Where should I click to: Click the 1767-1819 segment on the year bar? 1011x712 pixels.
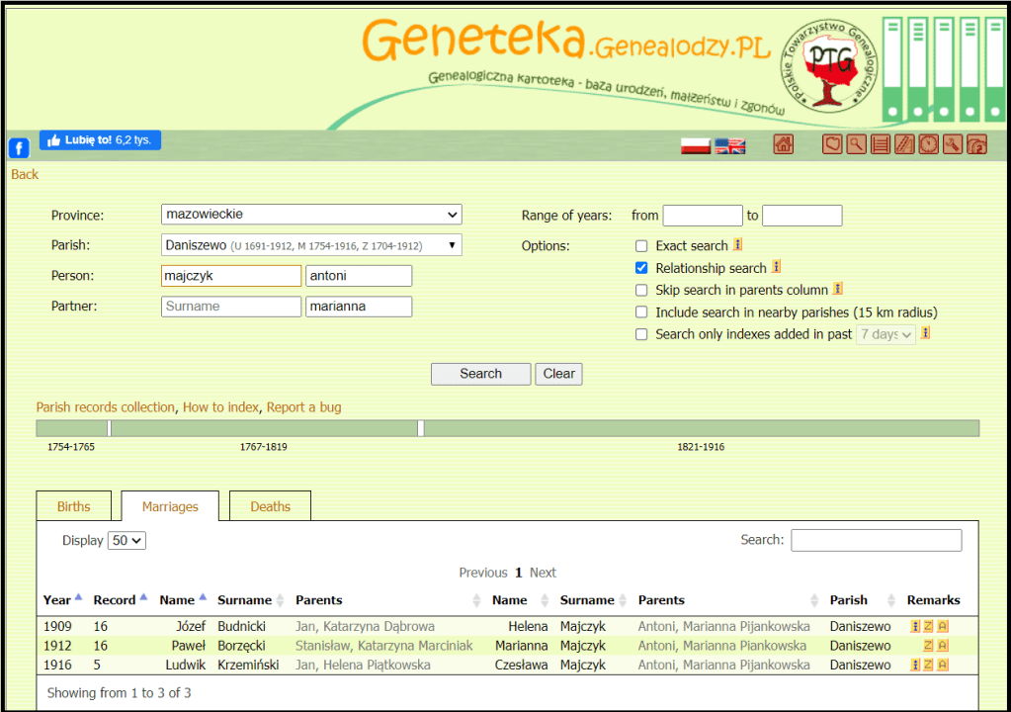(264, 428)
